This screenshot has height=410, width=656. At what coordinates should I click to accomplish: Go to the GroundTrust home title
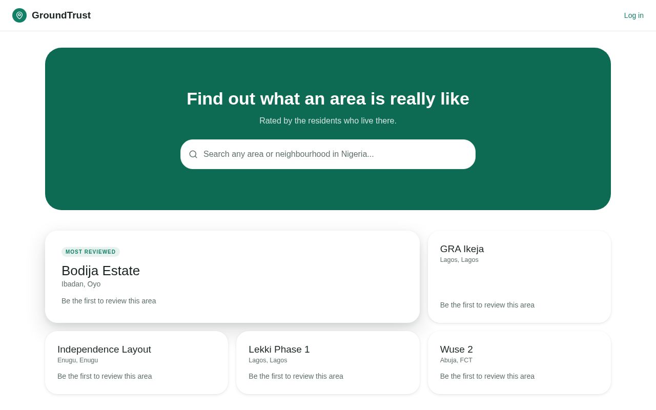[x=61, y=15]
